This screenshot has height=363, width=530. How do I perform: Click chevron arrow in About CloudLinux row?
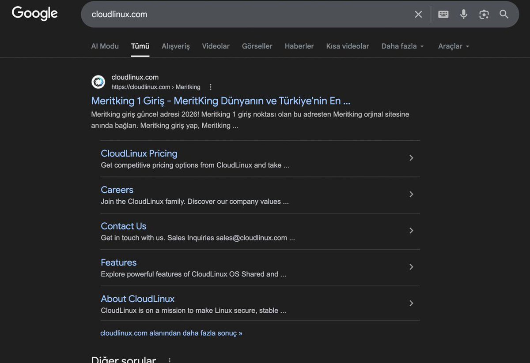411,303
